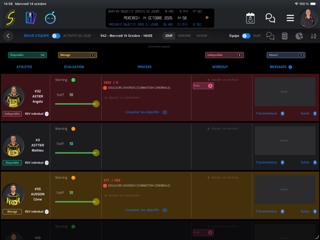The width and height of the screenshot is (320, 240).
Task: Filter by Absent status
Action: pos(286,55)
